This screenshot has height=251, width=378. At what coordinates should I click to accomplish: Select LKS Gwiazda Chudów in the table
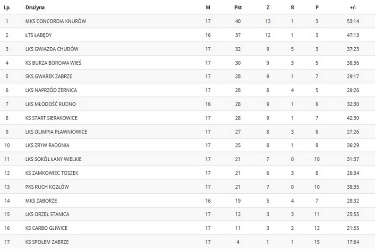pyautogui.click(x=52, y=49)
